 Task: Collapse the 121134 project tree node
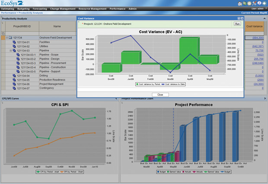6,38
